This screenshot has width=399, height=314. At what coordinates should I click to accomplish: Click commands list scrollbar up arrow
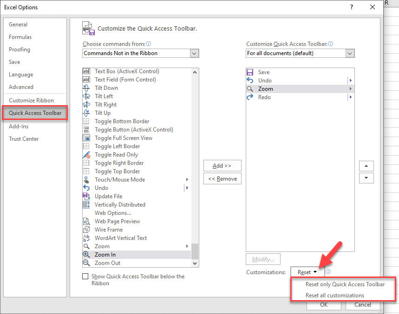pyautogui.click(x=195, y=72)
